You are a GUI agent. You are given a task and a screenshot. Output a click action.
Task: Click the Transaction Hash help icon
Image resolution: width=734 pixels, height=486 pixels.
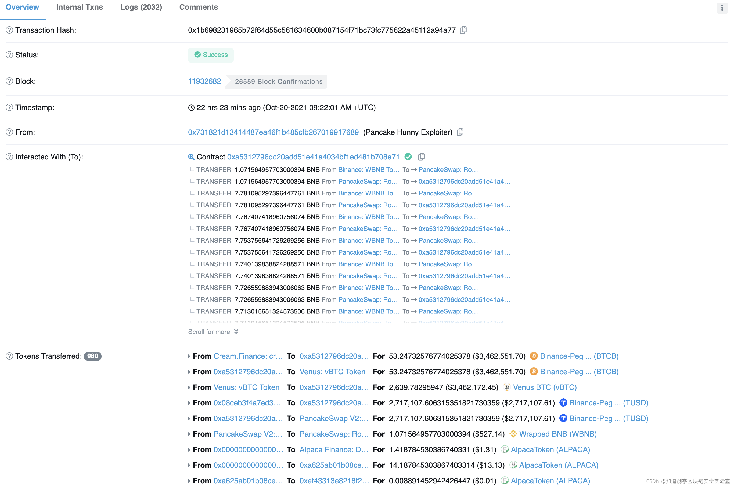click(x=9, y=30)
